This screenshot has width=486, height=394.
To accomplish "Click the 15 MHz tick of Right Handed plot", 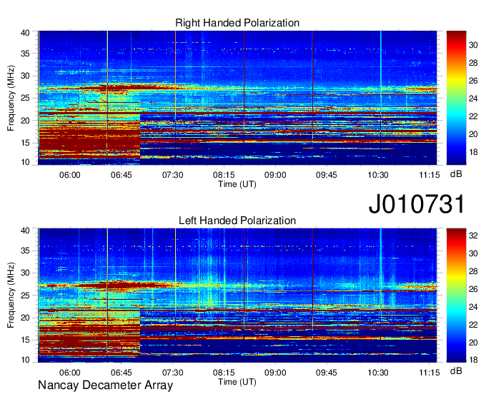I will (x=25, y=143).
